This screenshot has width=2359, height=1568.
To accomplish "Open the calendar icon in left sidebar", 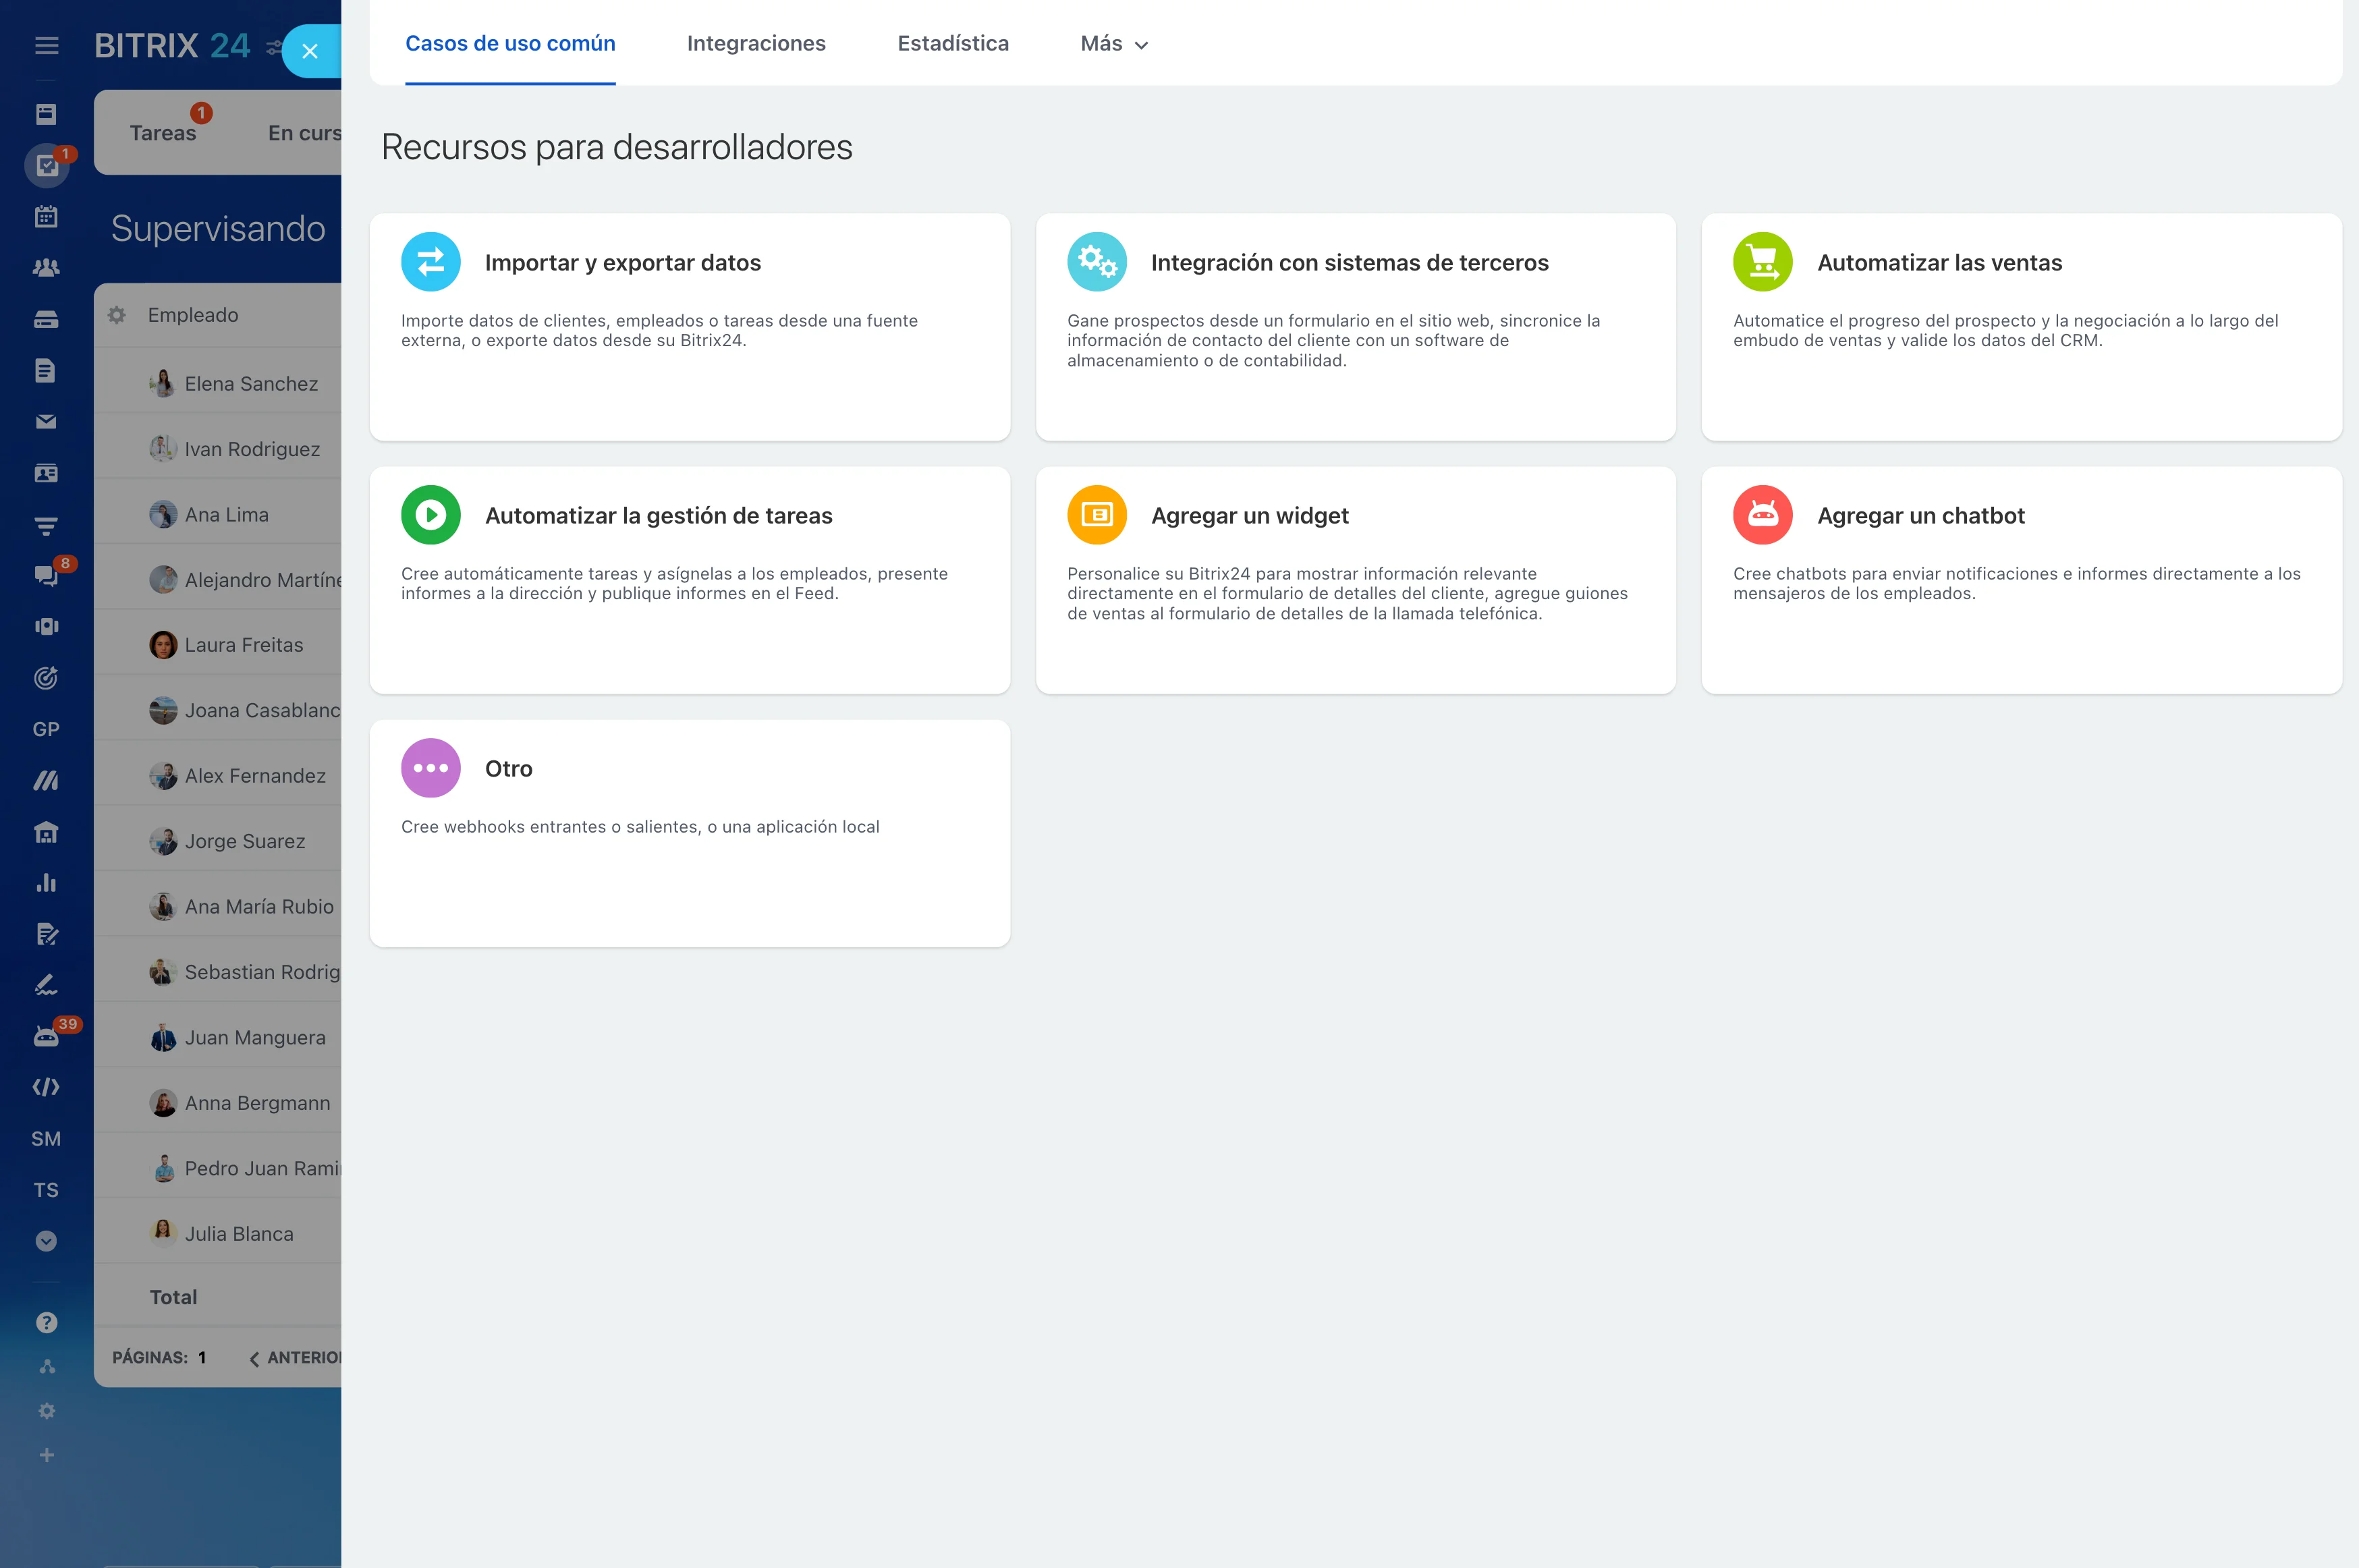I will pyautogui.click(x=46, y=216).
